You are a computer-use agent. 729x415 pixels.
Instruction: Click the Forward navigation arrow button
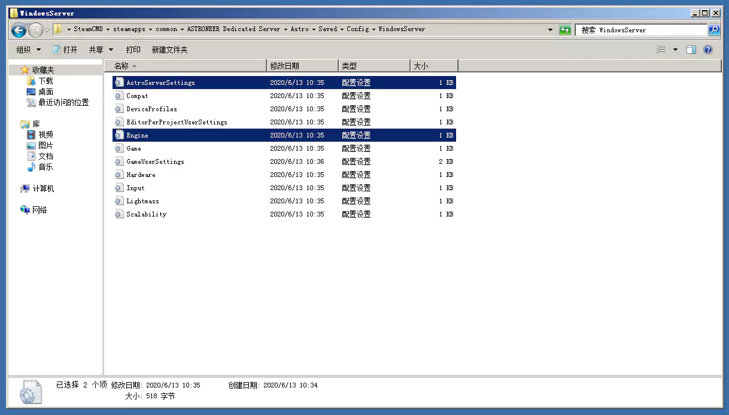(35, 30)
